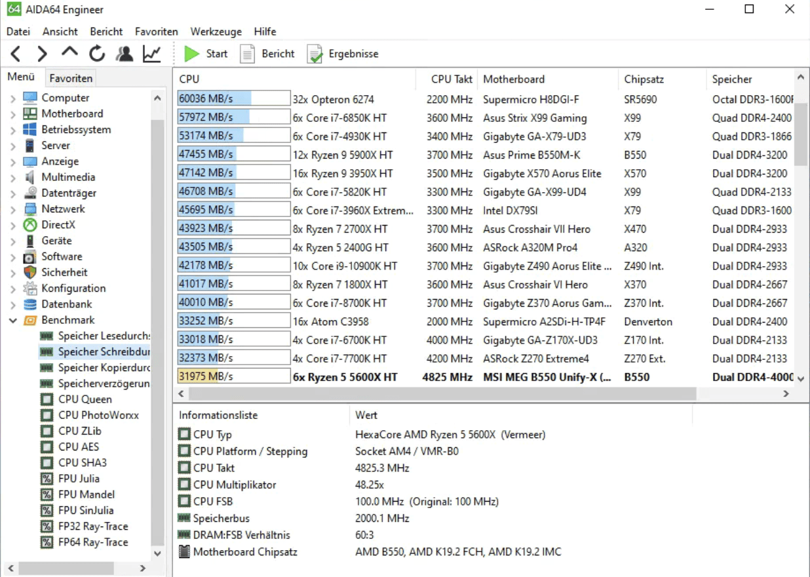
Task: Select the FPU Julia benchmark icon
Action: point(47,479)
